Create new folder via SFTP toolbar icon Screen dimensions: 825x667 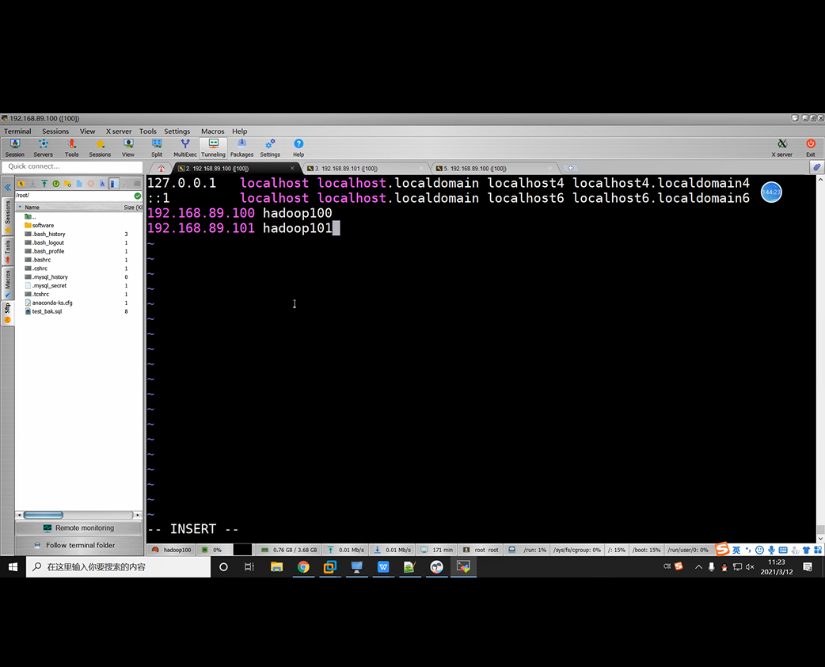67,184
